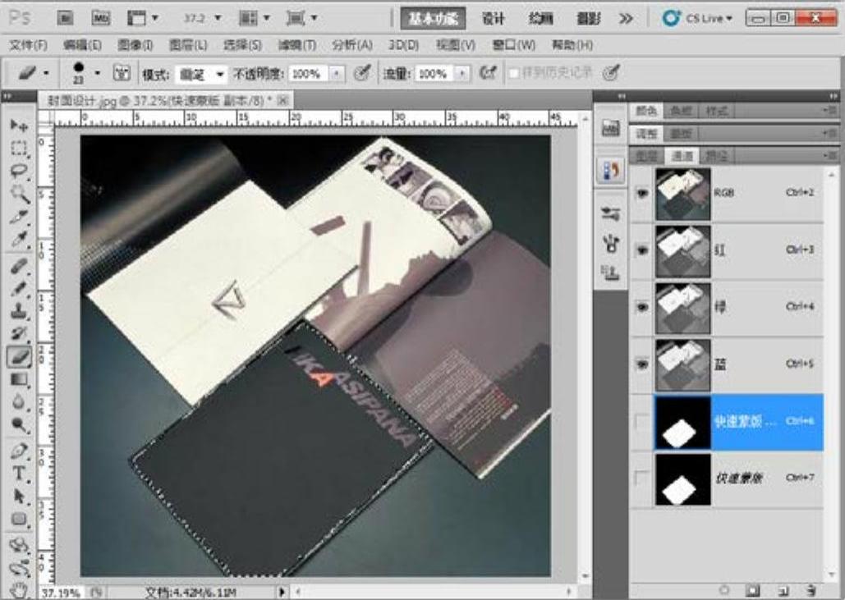845x600 pixels.
Task: Open the 图像(I) menu
Action: [135, 45]
